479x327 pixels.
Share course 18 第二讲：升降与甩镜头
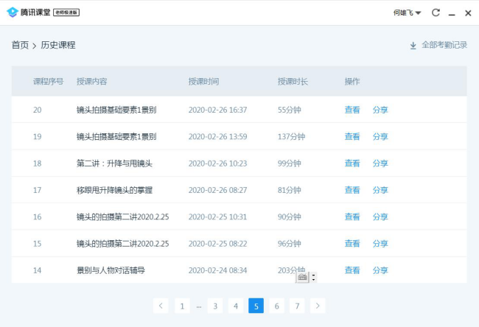[x=380, y=163]
